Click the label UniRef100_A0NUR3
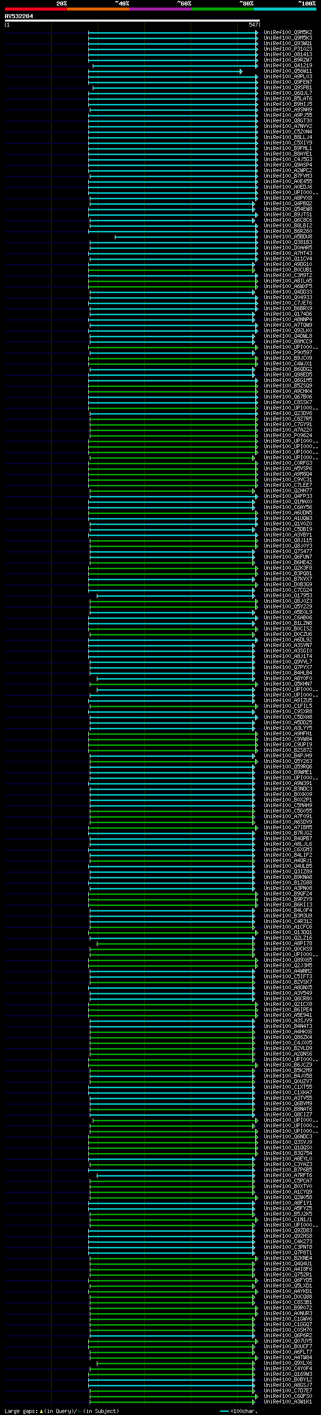 pos(288,1314)
